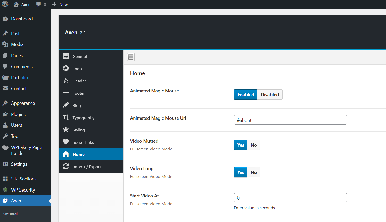Click the Plugins plug icon
This screenshot has height=222, width=386.
tap(5, 114)
